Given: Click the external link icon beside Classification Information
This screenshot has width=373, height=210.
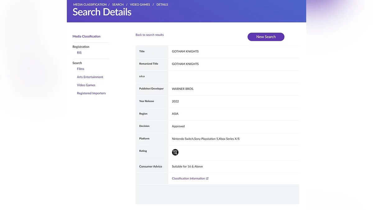Looking at the screenshot, I should pyautogui.click(x=207, y=179).
